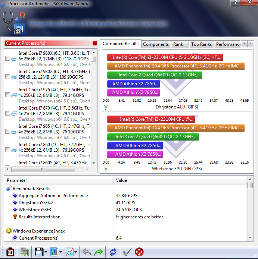This screenshot has height=259, width=258.
Task: Click the help question mark button
Action: pyautogui.click(x=235, y=2)
